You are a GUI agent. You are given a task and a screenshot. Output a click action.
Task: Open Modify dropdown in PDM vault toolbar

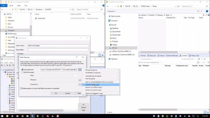[x=153, y=15]
